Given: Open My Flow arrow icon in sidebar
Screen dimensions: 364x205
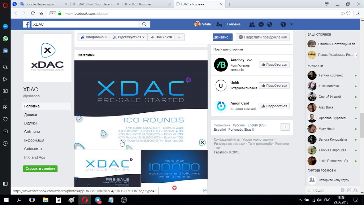Looking at the screenshot, I should coord(5,79).
